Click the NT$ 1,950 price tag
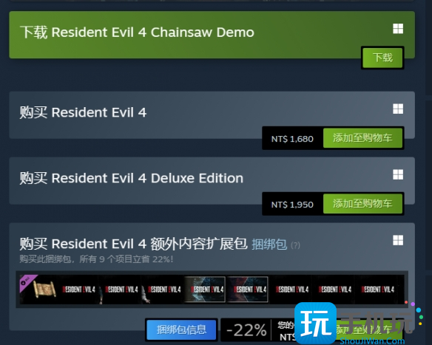 pyautogui.click(x=292, y=205)
